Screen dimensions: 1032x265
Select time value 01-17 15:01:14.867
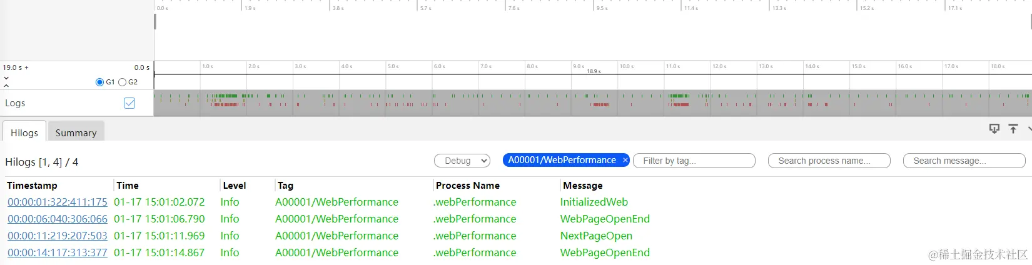click(x=159, y=252)
